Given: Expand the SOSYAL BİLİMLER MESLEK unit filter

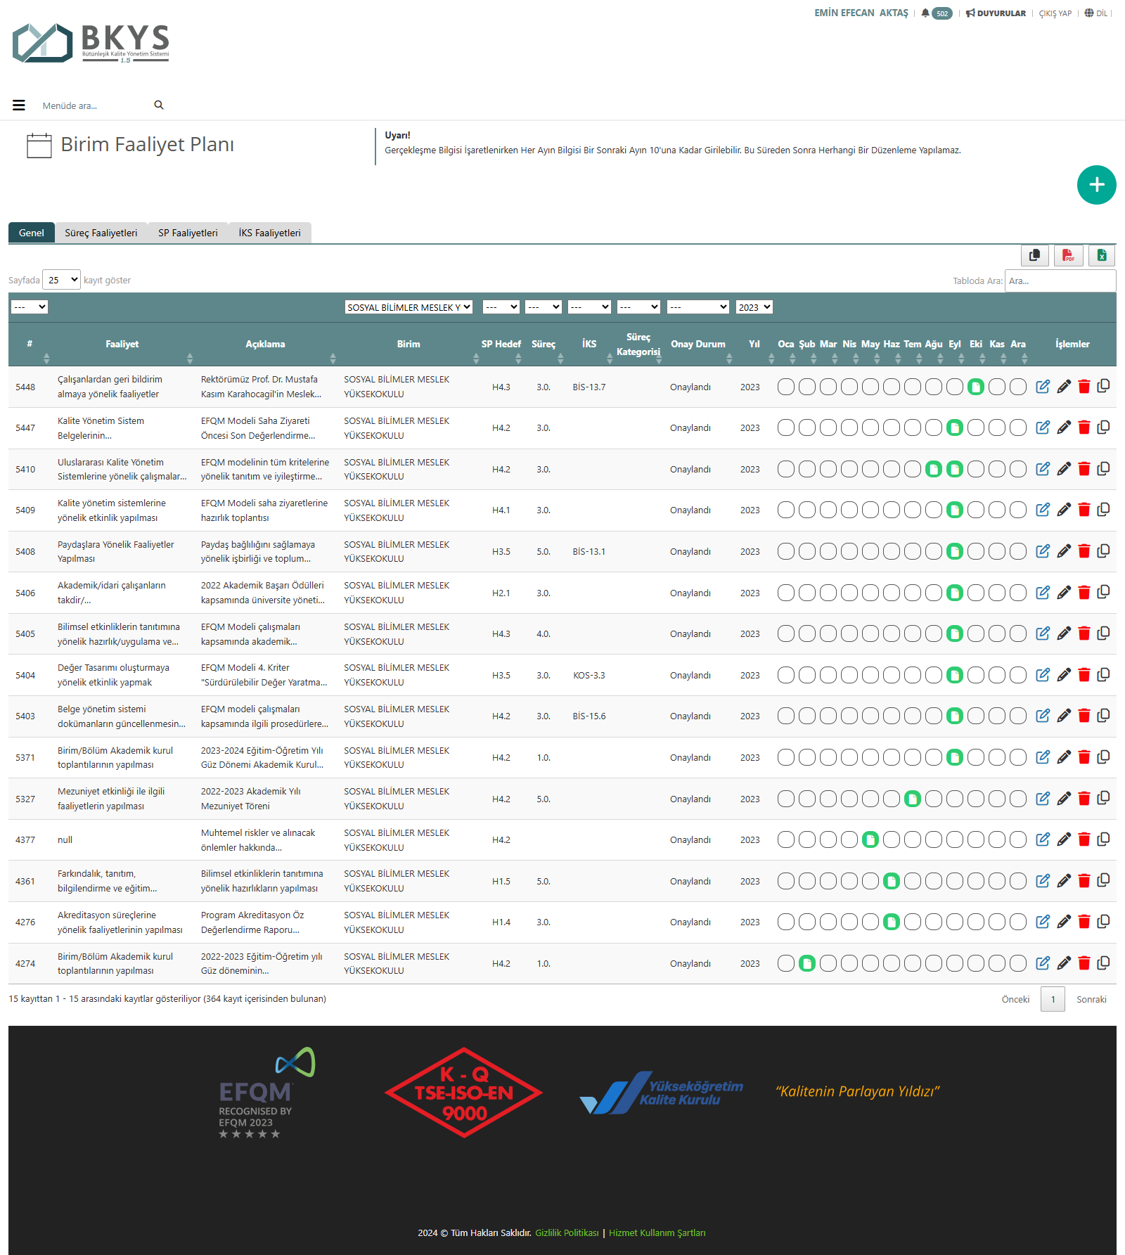Looking at the screenshot, I should pyautogui.click(x=408, y=307).
